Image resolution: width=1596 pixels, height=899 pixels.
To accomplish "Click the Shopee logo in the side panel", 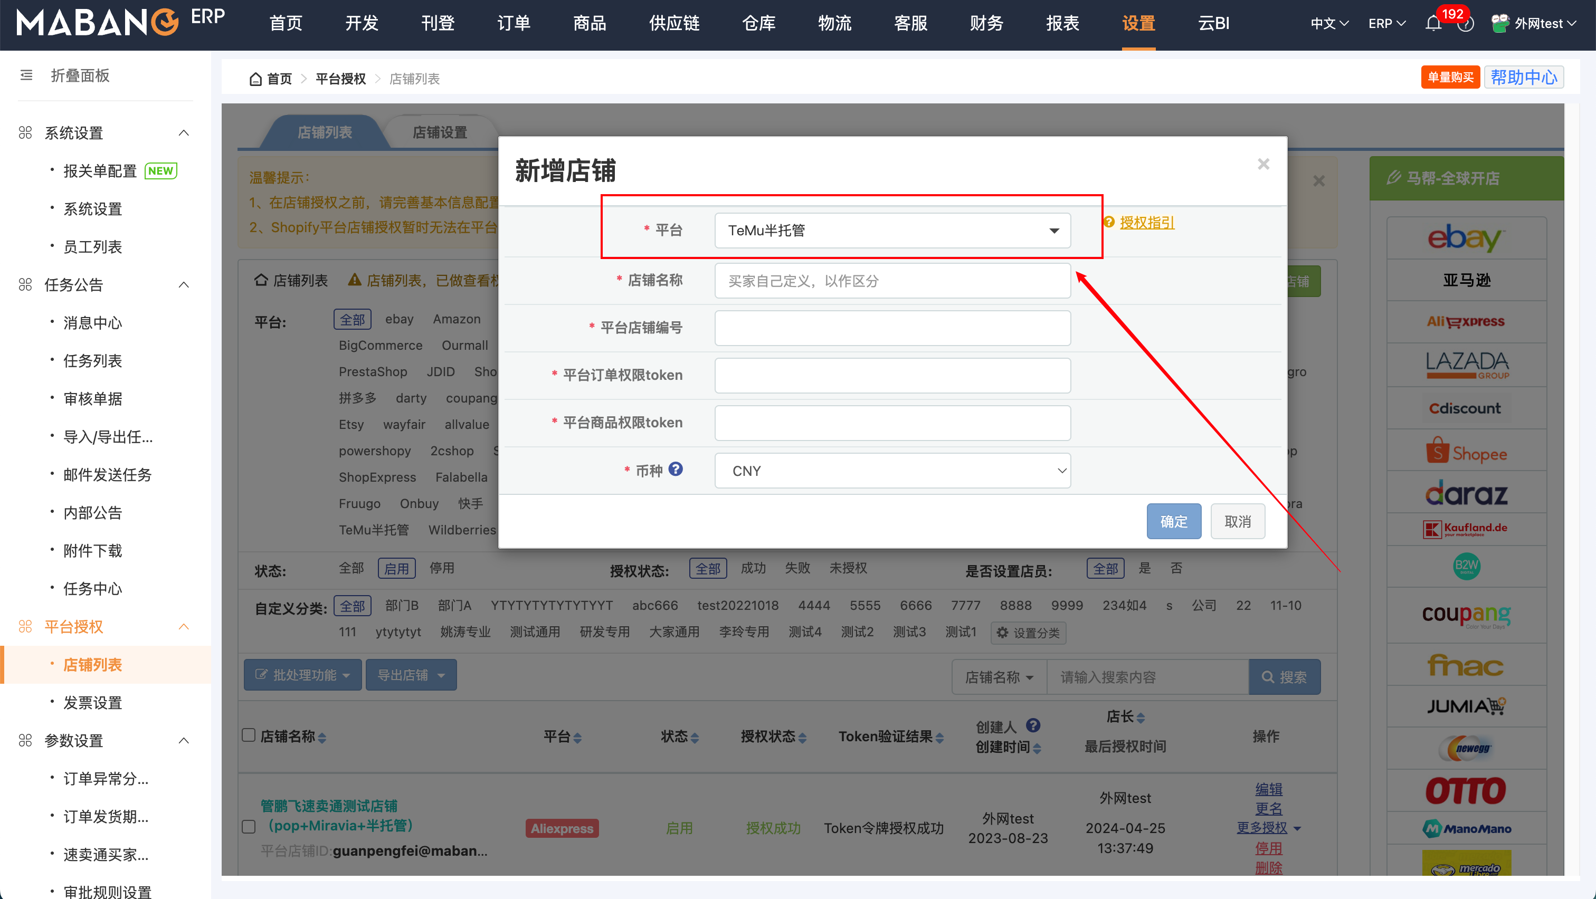I will coord(1467,451).
